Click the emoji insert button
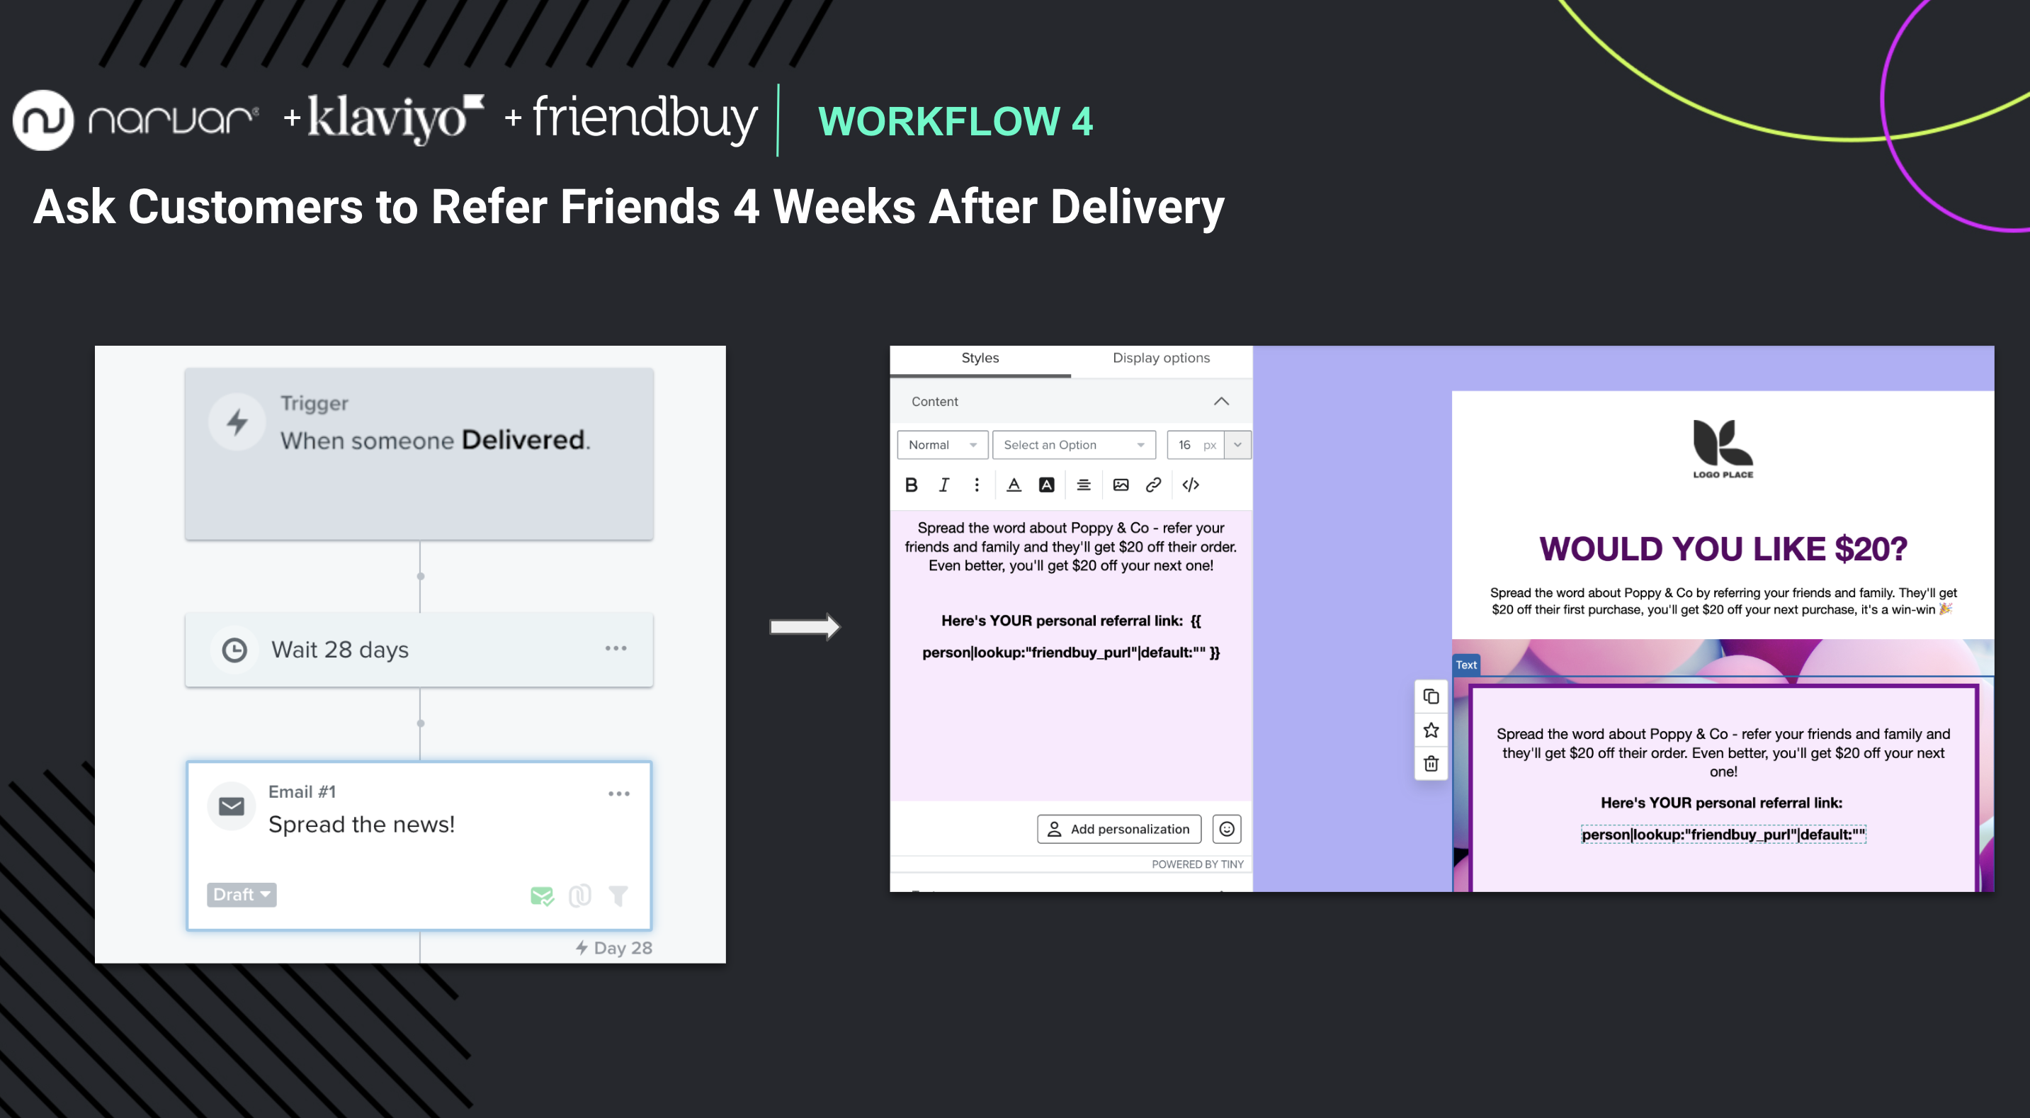The width and height of the screenshot is (2030, 1118). tap(1226, 829)
